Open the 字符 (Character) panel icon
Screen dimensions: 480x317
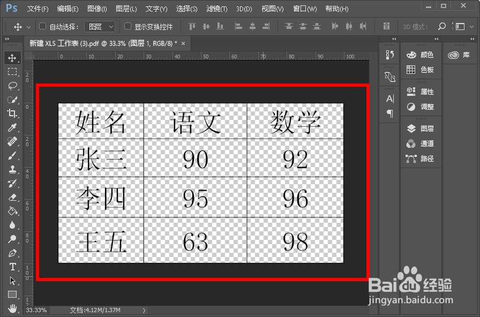pyautogui.click(x=389, y=99)
